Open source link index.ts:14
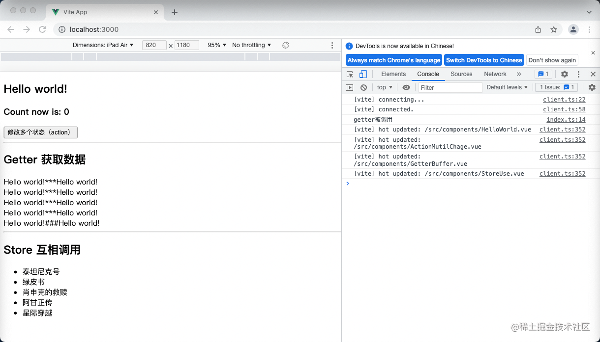Screen dimensions: 600x342 pos(566,120)
